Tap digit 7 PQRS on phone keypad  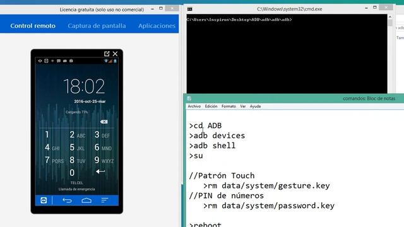tap(54, 160)
